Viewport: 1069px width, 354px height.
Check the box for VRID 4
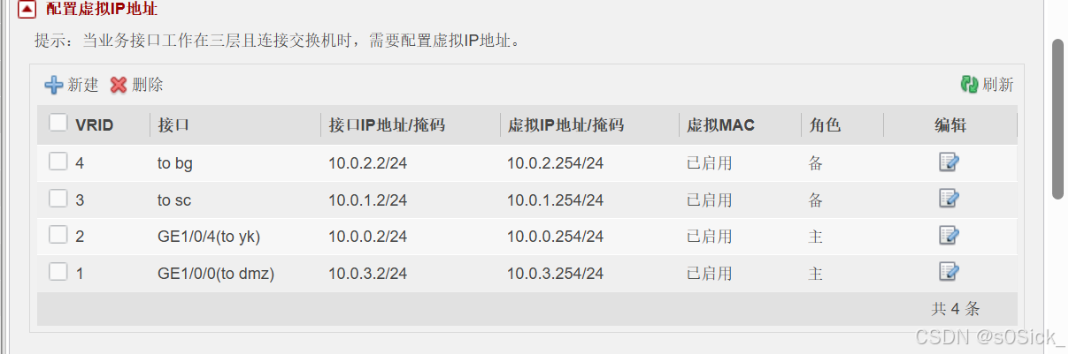58,162
